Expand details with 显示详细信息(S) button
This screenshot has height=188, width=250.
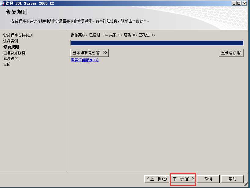click(90, 53)
